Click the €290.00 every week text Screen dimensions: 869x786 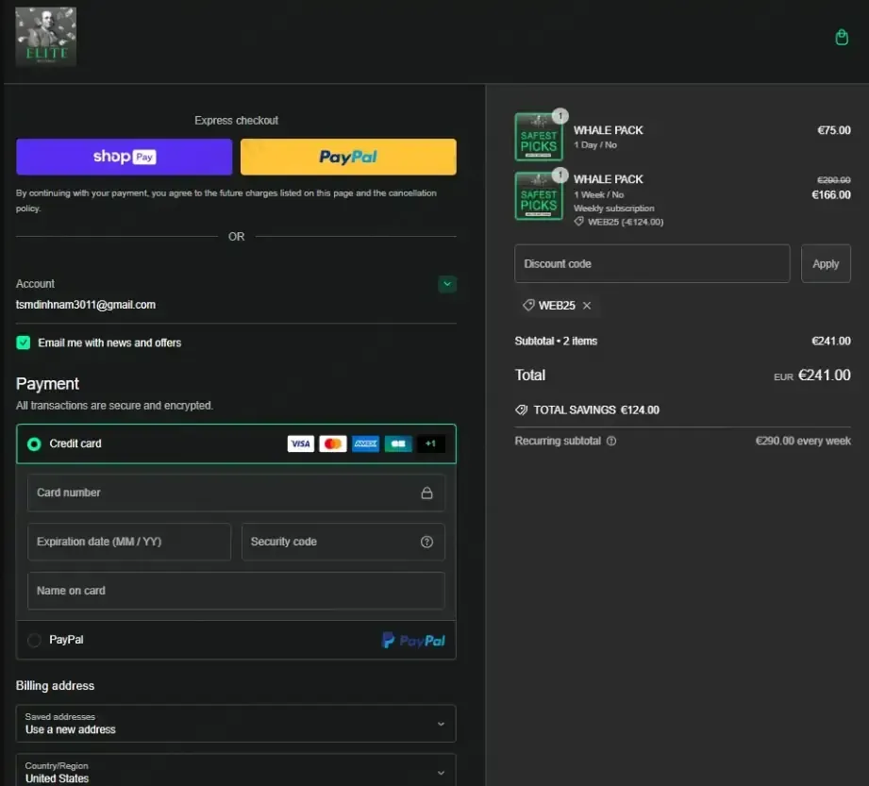(803, 442)
